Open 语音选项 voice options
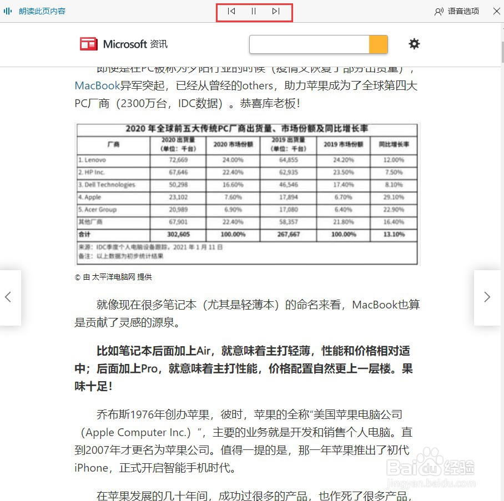Image resolution: width=504 pixels, height=501 pixels. pos(456,11)
